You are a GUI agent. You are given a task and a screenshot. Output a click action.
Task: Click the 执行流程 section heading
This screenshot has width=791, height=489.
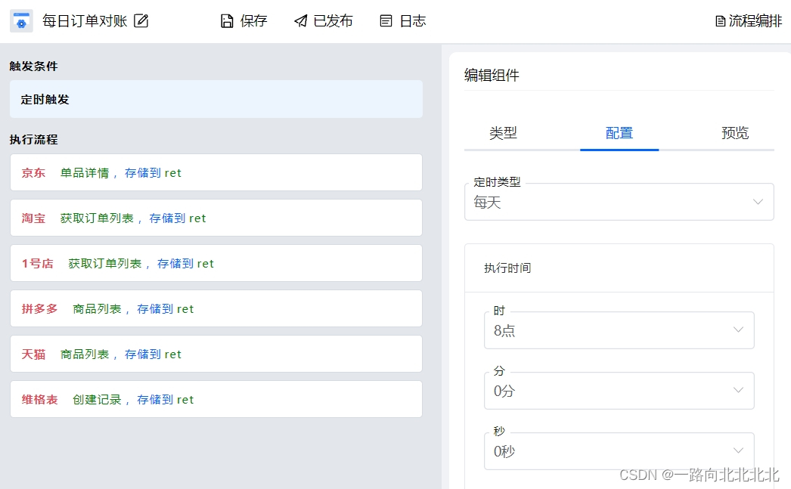click(x=34, y=140)
